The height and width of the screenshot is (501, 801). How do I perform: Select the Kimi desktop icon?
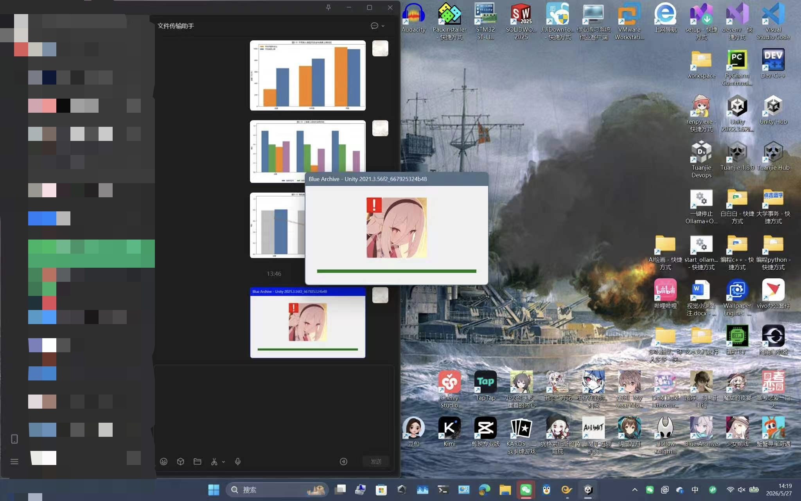coord(449,432)
